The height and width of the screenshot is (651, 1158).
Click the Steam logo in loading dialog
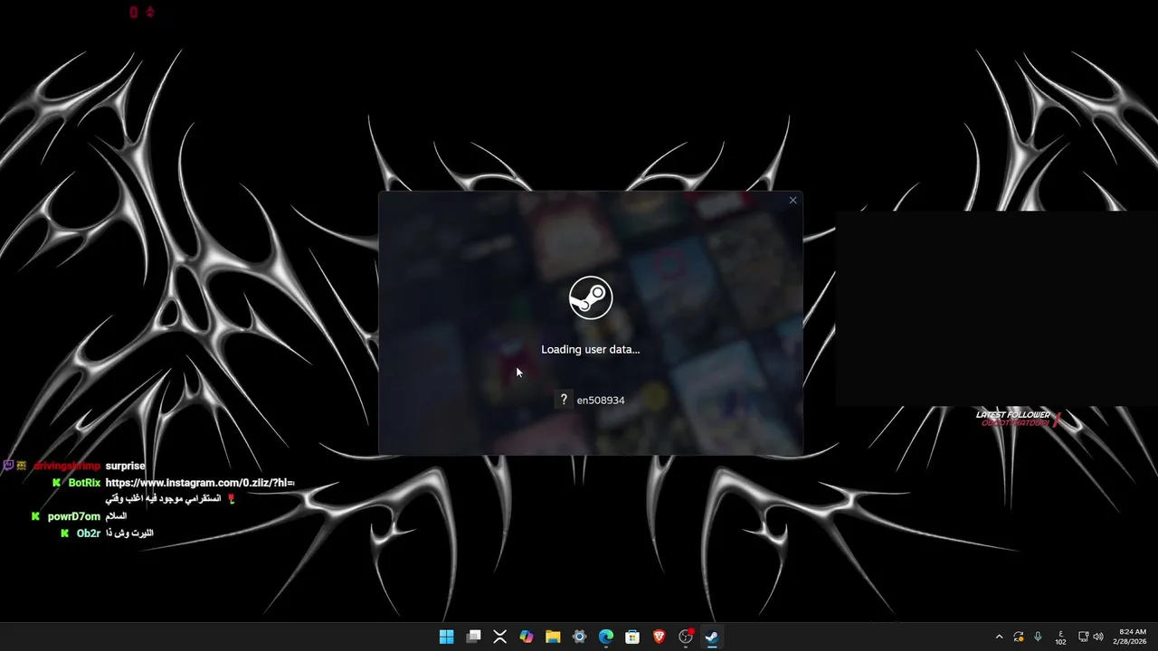(591, 297)
